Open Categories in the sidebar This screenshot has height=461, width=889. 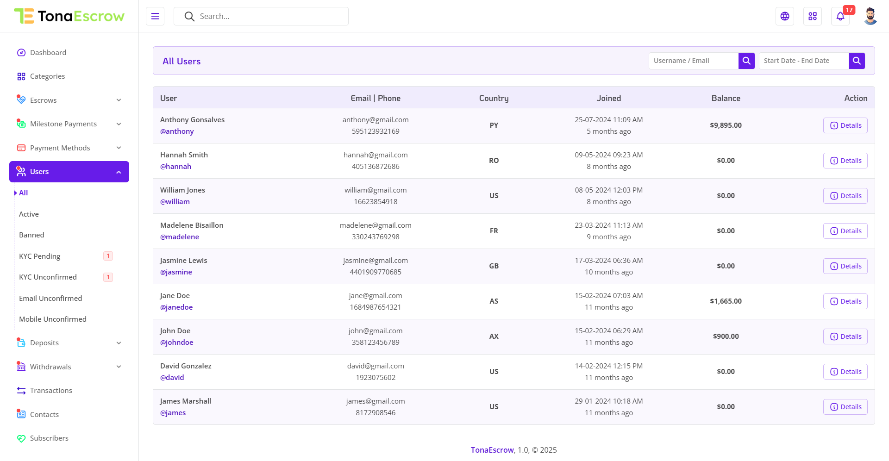coord(47,76)
